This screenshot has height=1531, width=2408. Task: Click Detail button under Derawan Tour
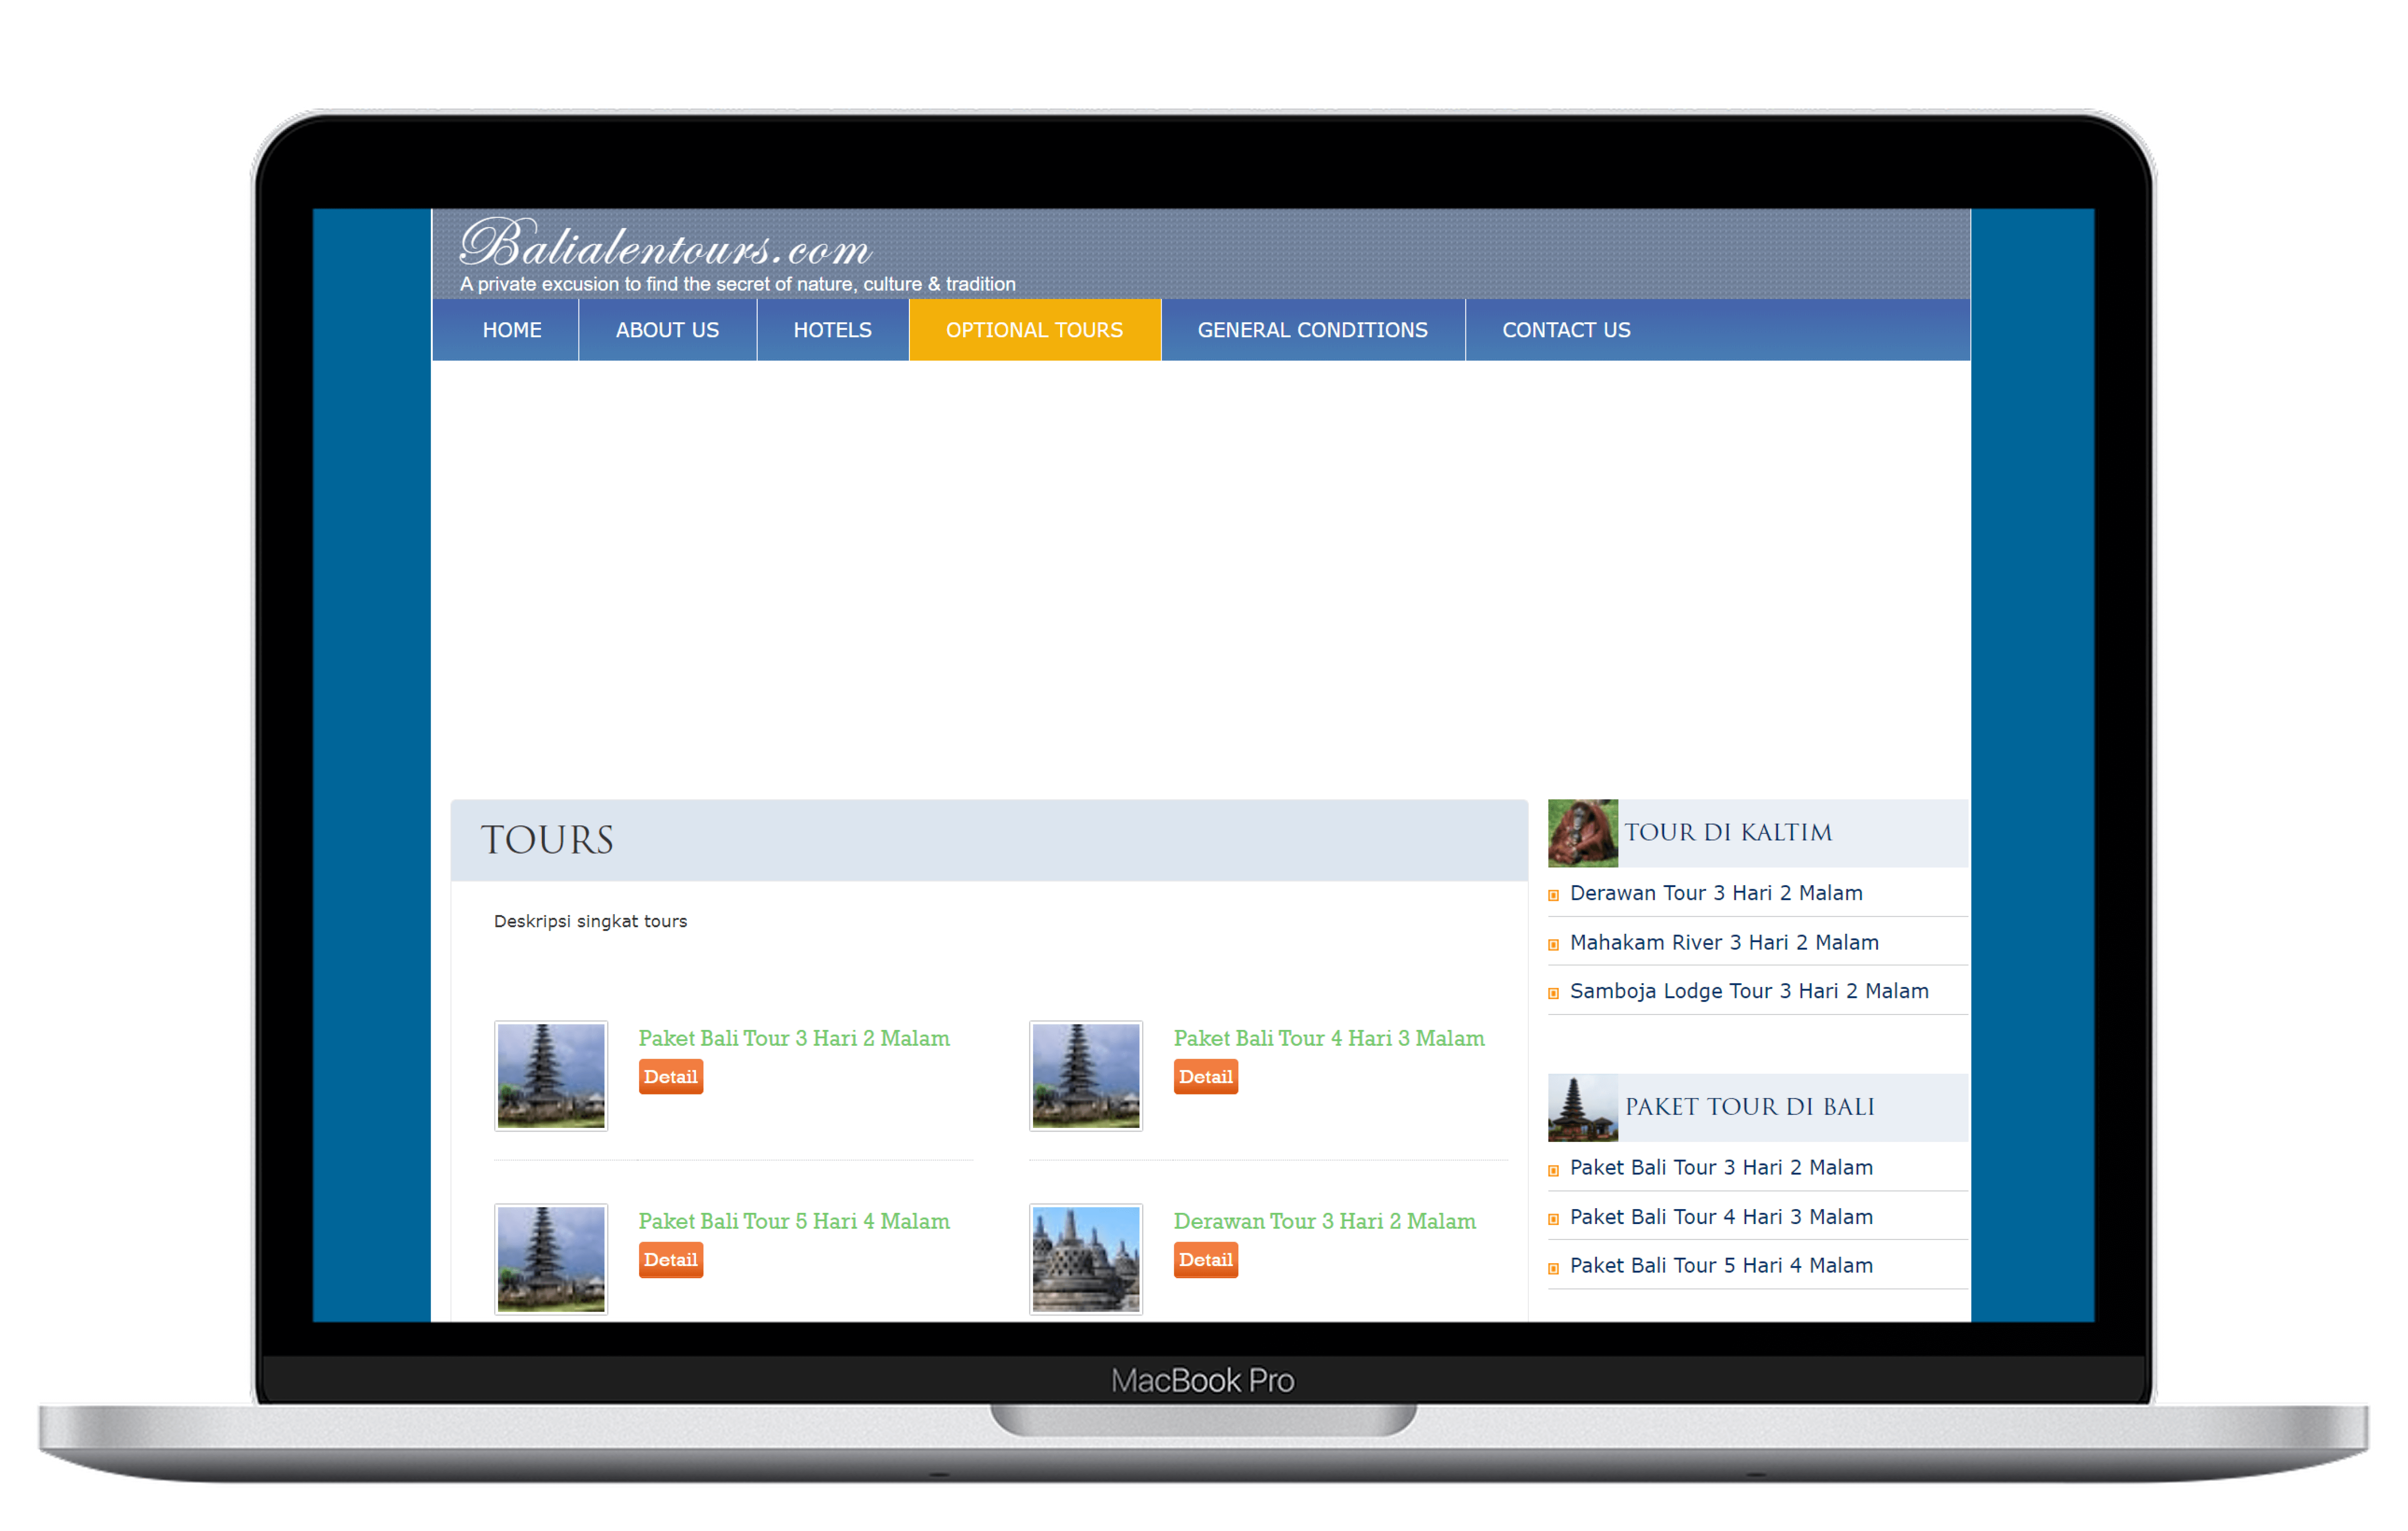(x=1206, y=1260)
